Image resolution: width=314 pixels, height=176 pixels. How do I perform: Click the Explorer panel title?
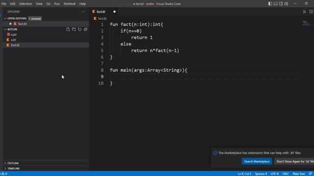(x=14, y=12)
